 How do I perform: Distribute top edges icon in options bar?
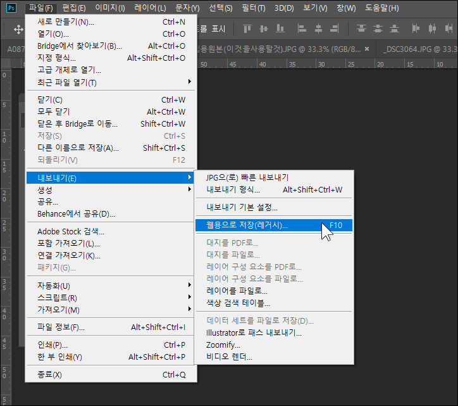[361, 29]
